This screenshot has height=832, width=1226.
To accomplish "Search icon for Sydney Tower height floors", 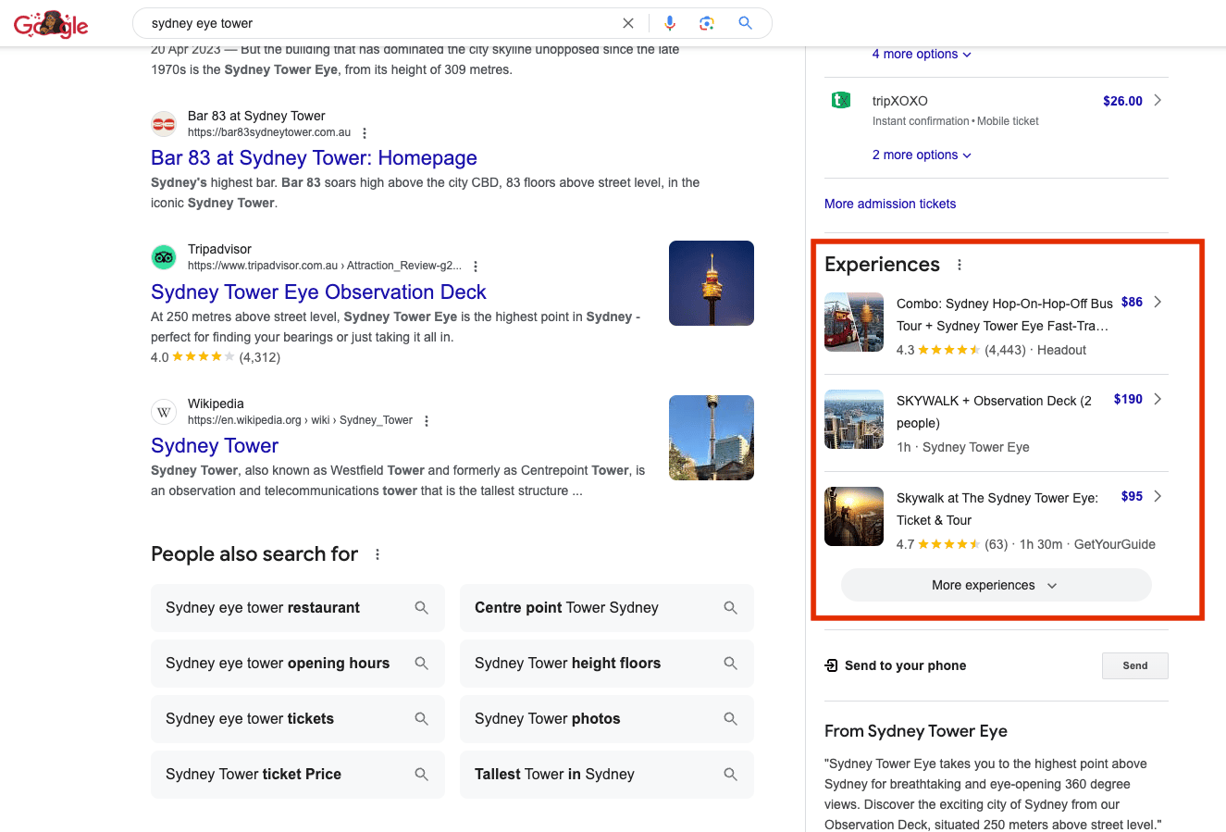I will tap(731, 664).
